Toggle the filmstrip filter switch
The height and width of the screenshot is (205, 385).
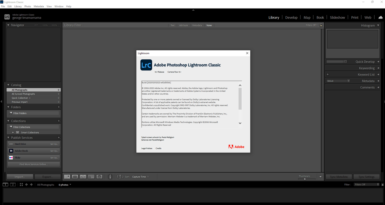coord(382,185)
